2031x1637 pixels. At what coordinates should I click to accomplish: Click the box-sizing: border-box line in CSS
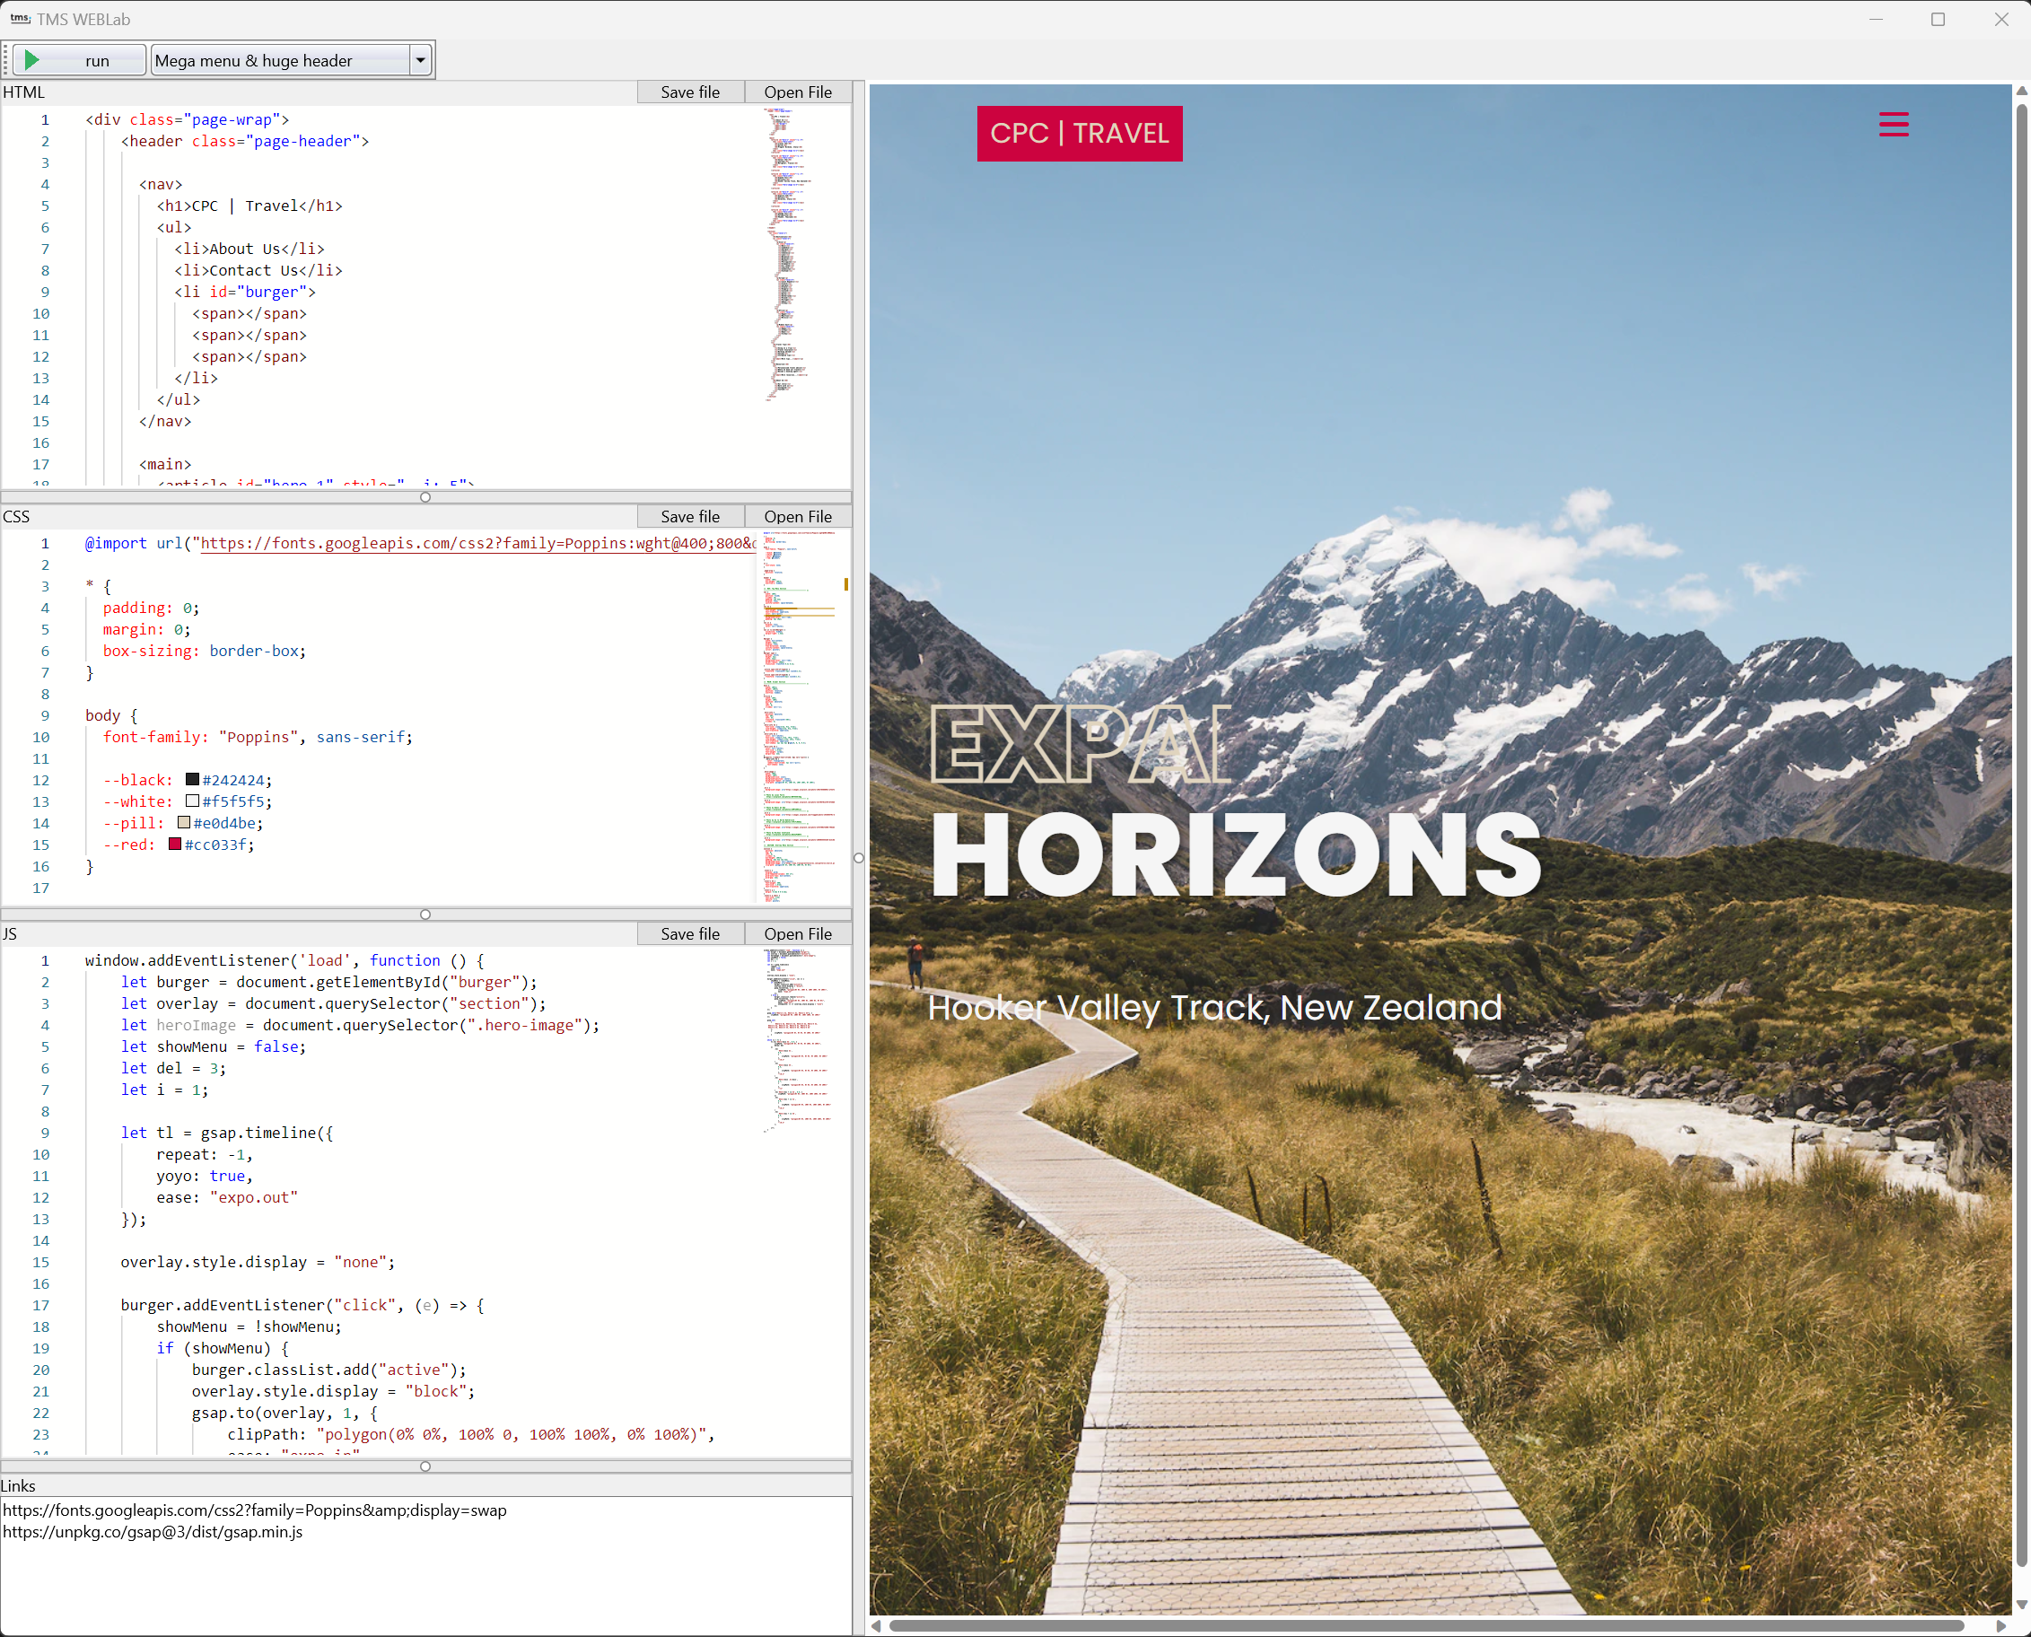point(205,651)
